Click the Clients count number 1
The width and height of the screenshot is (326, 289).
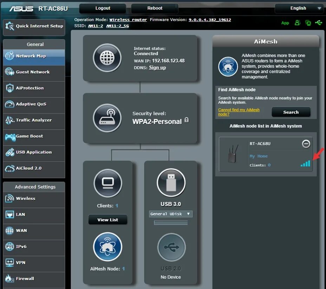pos(117,206)
